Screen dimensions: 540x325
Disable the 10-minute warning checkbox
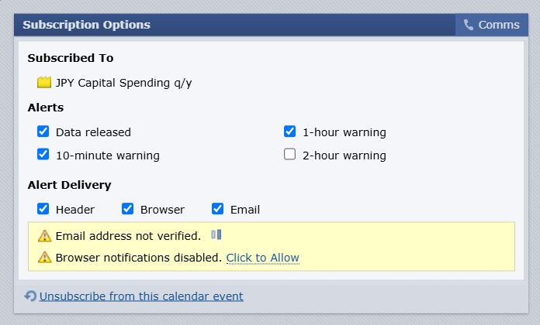(x=43, y=154)
